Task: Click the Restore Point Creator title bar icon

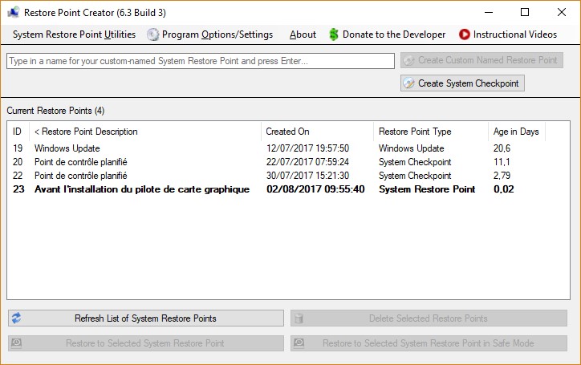Action: pyautogui.click(x=13, y=12)
